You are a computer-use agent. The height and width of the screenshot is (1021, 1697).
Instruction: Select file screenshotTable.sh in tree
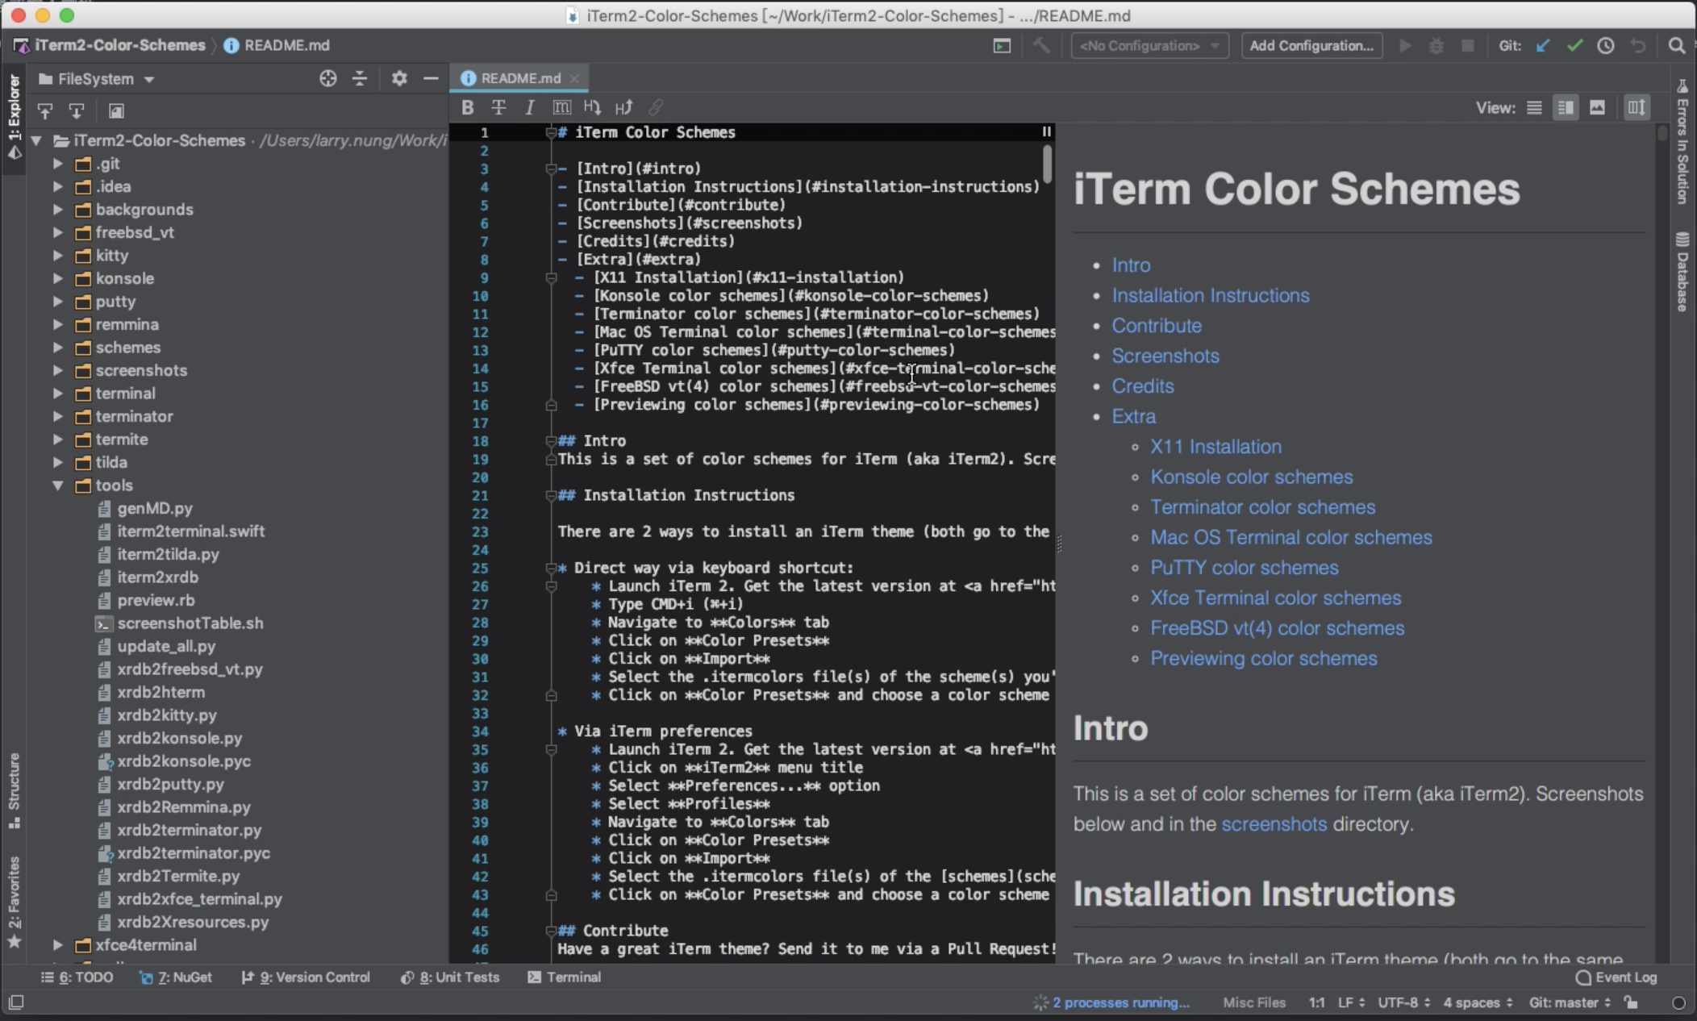click(190, 623)
